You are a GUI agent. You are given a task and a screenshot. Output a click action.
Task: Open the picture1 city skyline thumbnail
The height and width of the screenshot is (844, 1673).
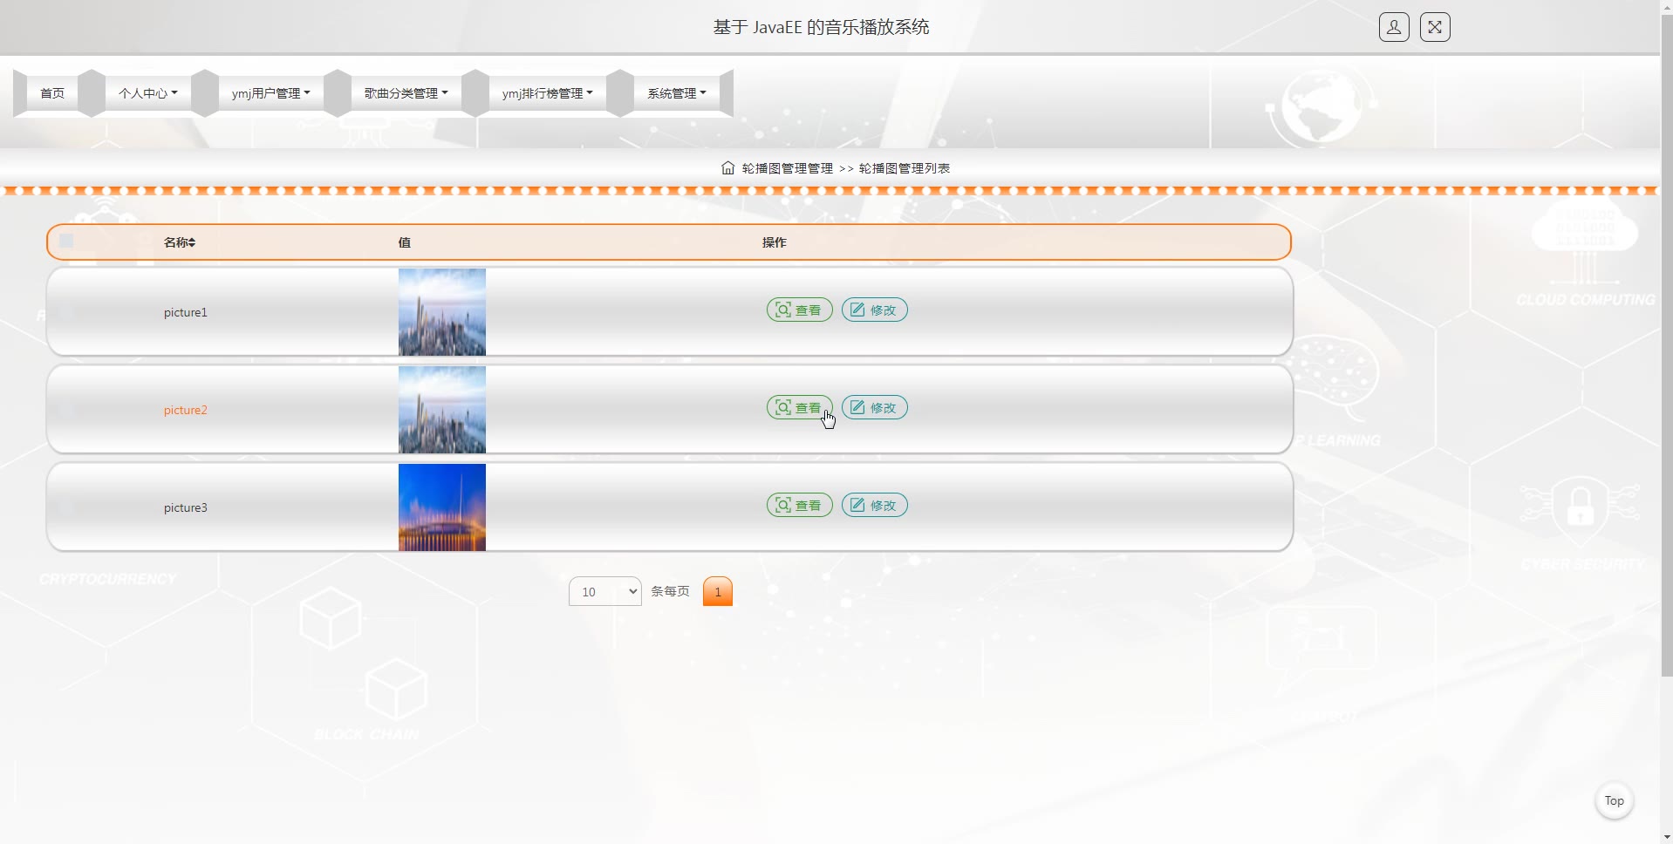(x=442, y=312)
